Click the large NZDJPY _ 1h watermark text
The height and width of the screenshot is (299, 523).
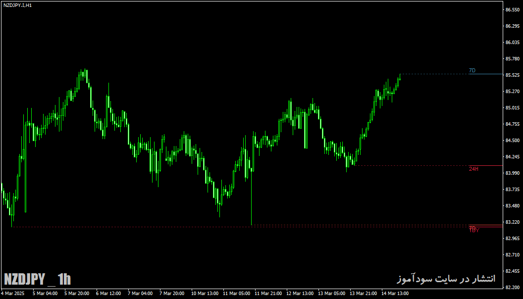(37, 279)
